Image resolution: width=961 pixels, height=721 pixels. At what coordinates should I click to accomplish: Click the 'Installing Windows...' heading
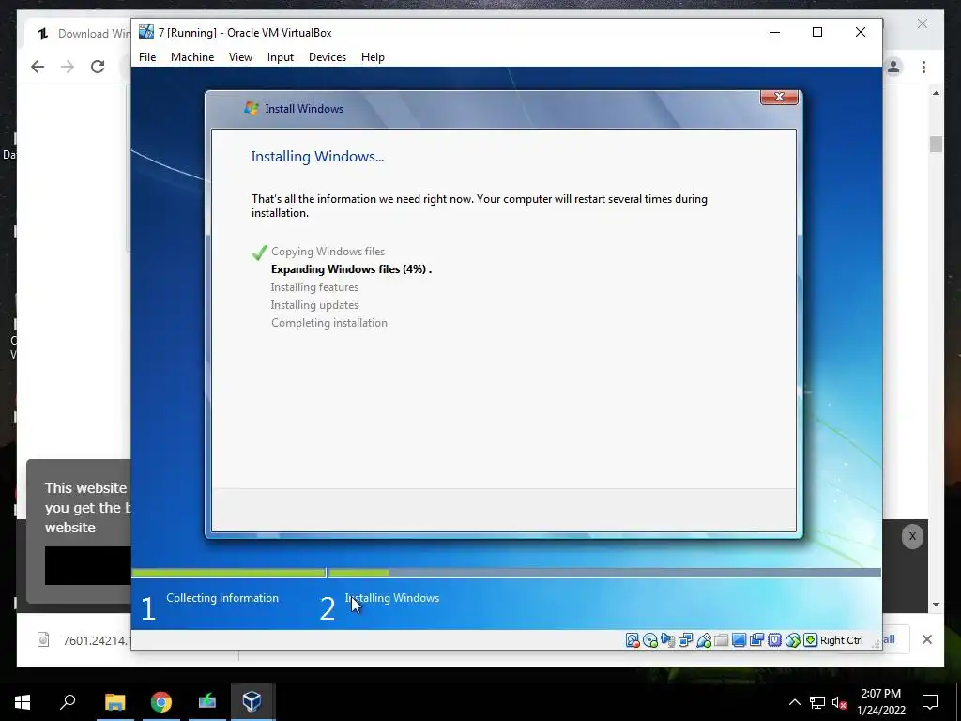click(317, 157)
